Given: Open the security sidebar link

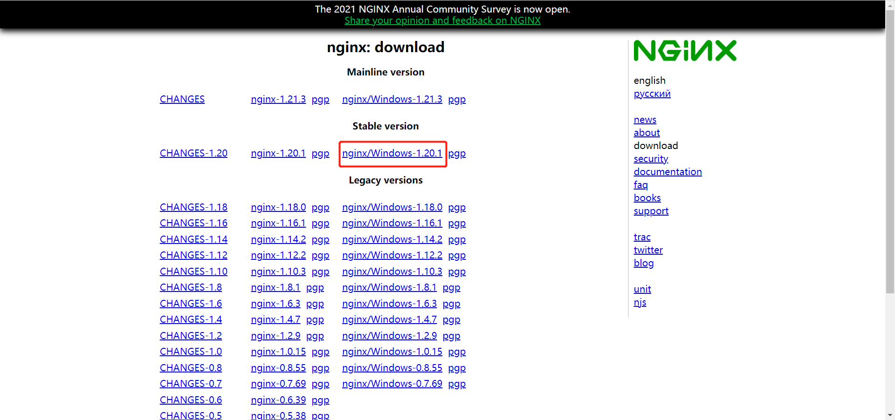Looking at the screenshot, I should tap(651, 159).
